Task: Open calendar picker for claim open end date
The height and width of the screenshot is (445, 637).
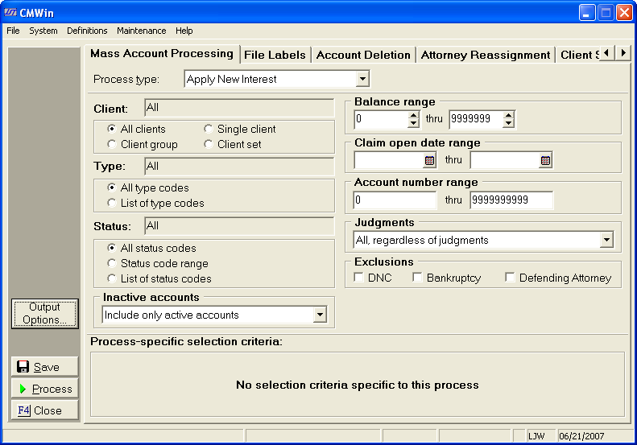Action: pyautogui.click(x=546, y=160)
